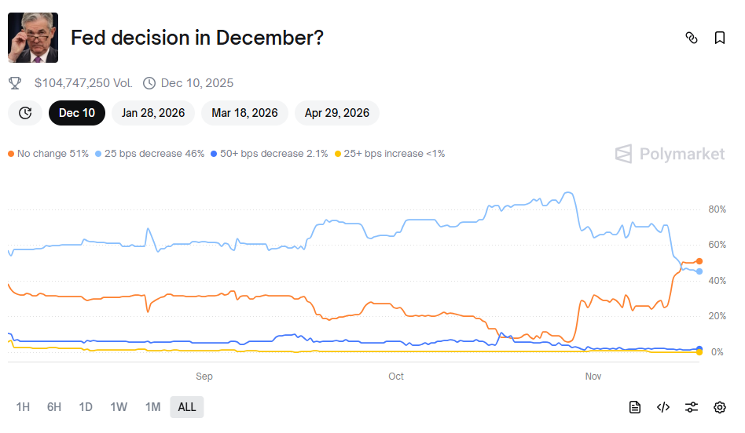
Task: Select the Mar 18, 2026 tab
Action: pos(244,113)
